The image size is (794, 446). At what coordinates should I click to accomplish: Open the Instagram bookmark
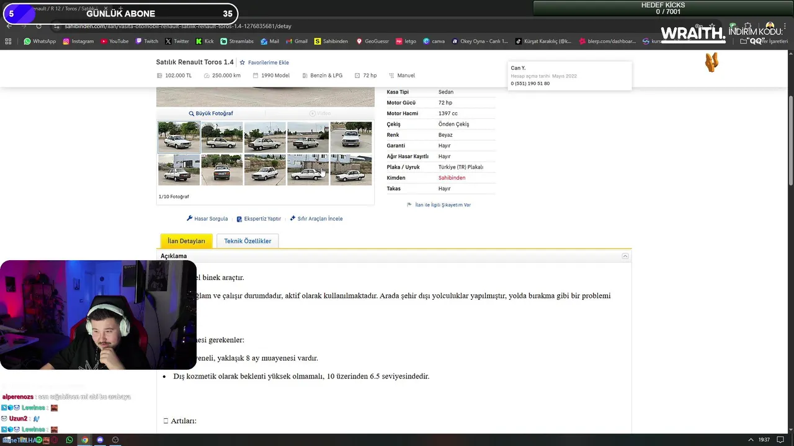[x=78, y=42]
